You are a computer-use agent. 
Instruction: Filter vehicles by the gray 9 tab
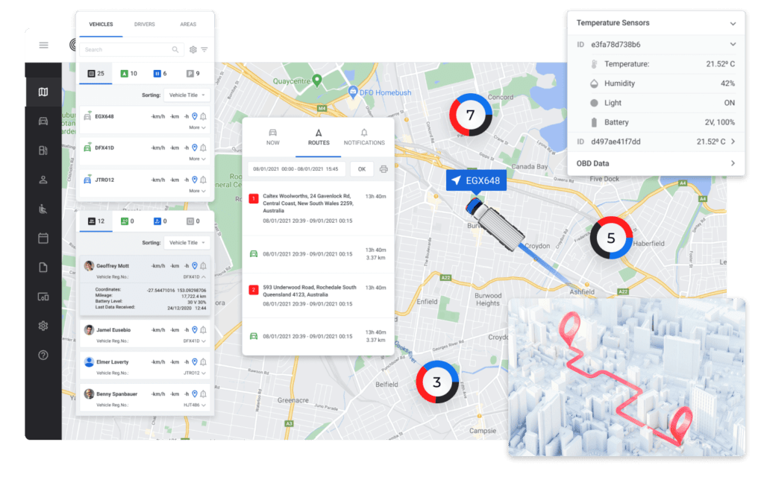(193, 74)
